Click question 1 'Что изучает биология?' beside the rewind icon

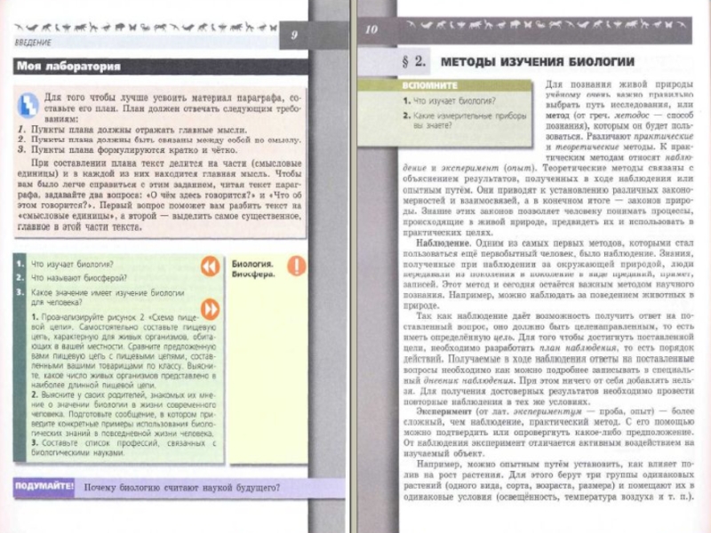pos(72,264)
